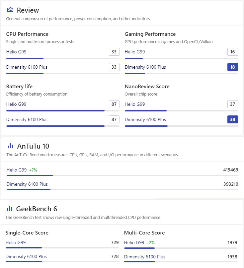Click Helio G99 CPU Performance score box 33
Screen dimensions: 244x268
click(114, 52)
